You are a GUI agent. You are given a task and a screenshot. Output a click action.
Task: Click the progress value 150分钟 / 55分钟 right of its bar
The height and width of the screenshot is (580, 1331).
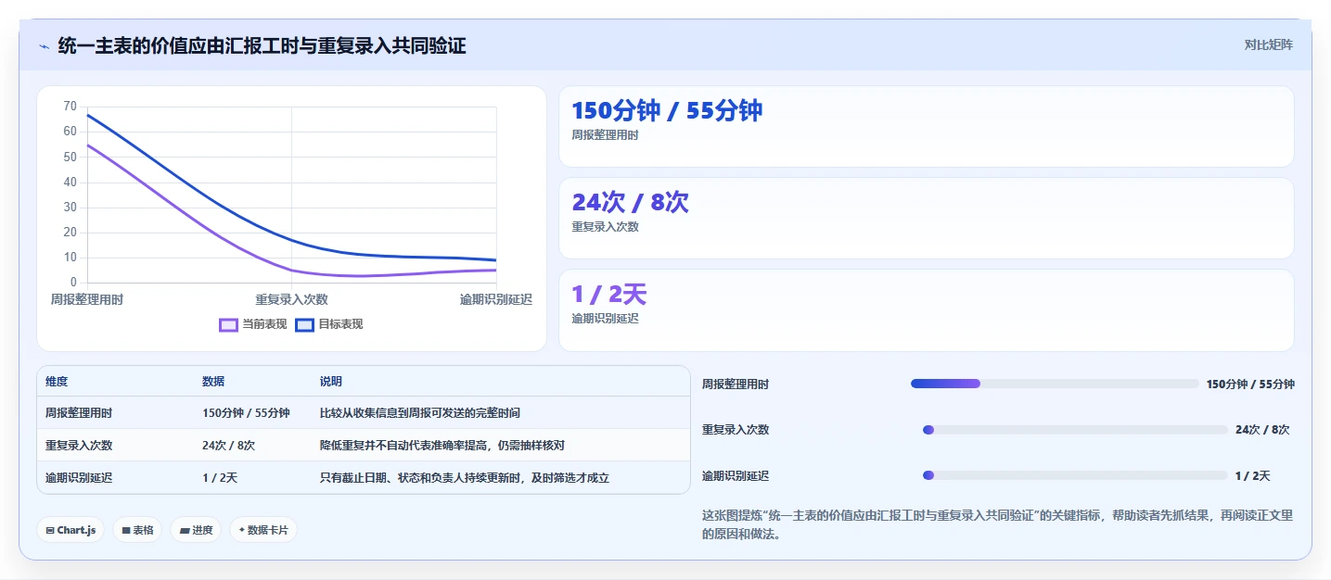click(x=1250, y=384)
